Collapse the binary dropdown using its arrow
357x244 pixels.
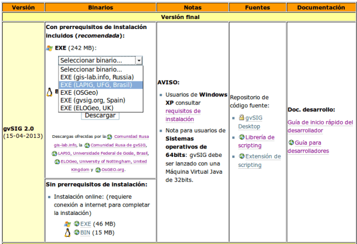pyautogui.click(x=139, y=61)
